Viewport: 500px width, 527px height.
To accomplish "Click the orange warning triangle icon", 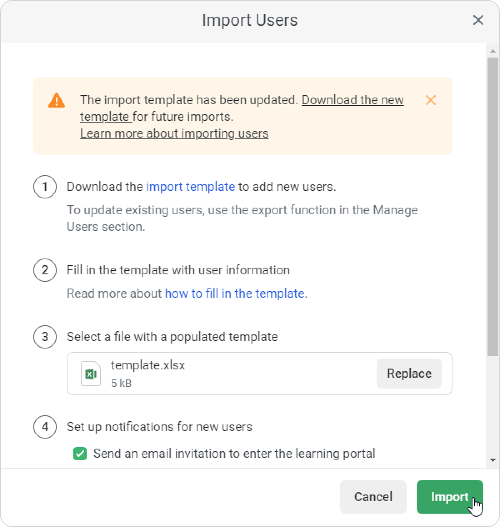I will pyautogui.click(x=57, y=100).
